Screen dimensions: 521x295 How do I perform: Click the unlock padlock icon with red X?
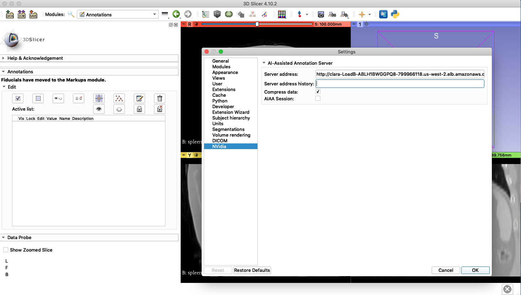pos(160,109)
